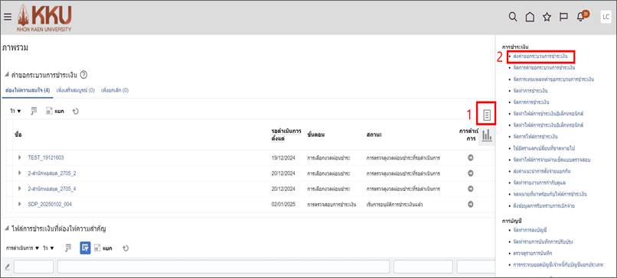Click แยก detach in payment requests toolbar
Viewport: 617px width, 278px height.
pyautogui.click(x=54, y=111)
